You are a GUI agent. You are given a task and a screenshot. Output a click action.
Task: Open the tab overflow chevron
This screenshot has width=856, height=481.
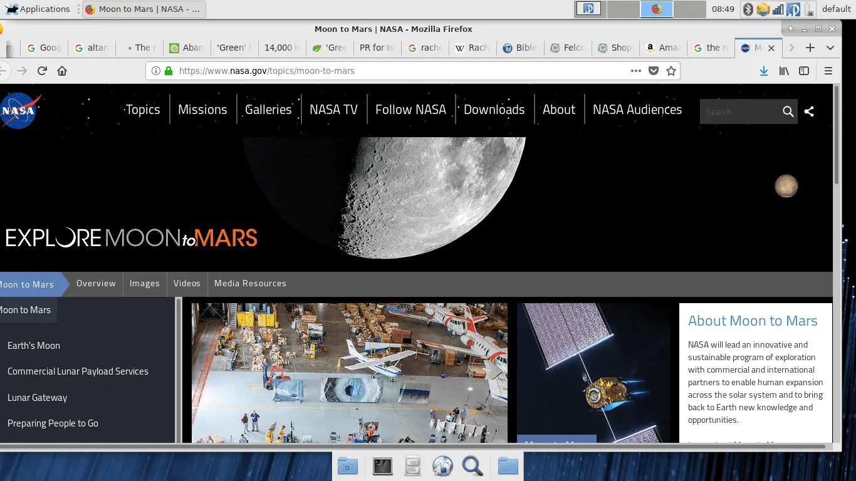(x=831, y=48)
